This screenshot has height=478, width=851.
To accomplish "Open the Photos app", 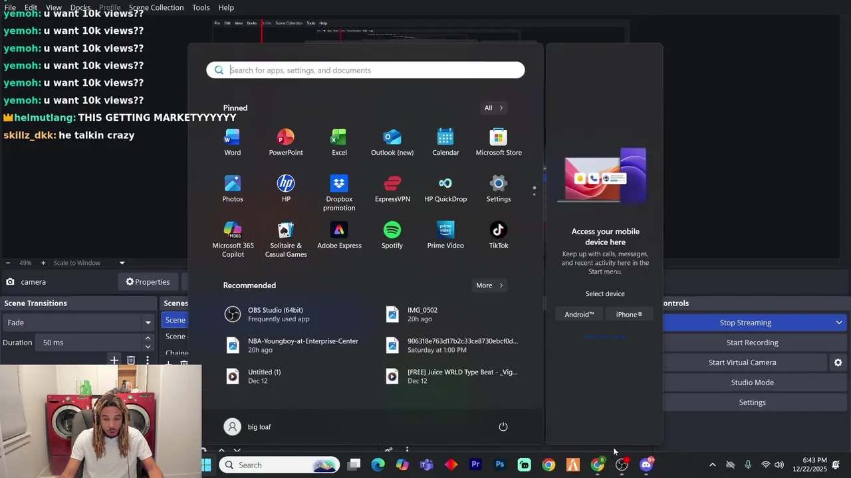I will coord(232,189).
